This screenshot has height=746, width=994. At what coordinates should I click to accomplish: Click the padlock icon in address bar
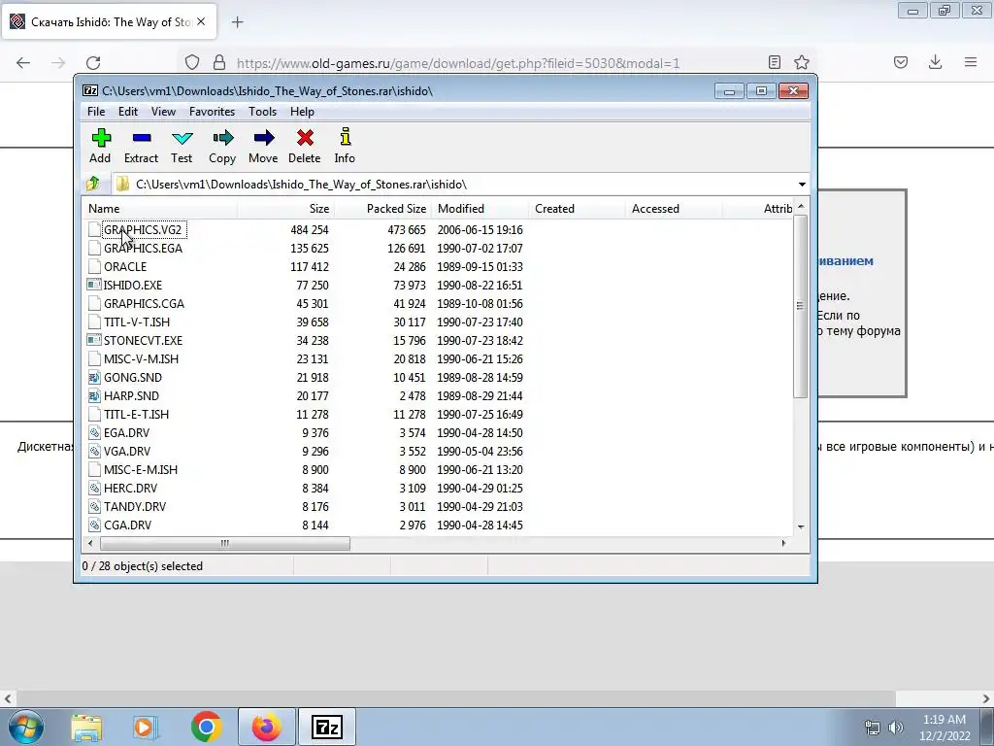point(219,62)
